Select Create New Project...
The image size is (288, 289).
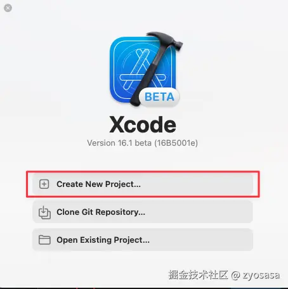[143, 184]
